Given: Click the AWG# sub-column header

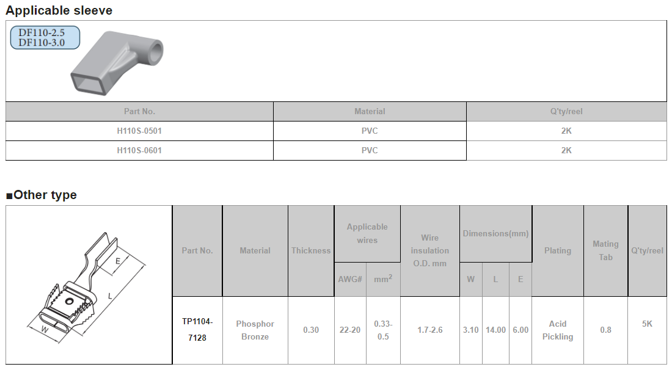Looking at the screenshot, I should click(x=350, y=279).
